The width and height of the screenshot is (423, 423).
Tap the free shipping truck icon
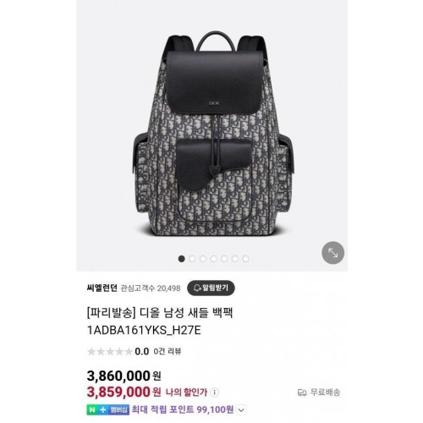pyautogui.click(x=302, y=393)
